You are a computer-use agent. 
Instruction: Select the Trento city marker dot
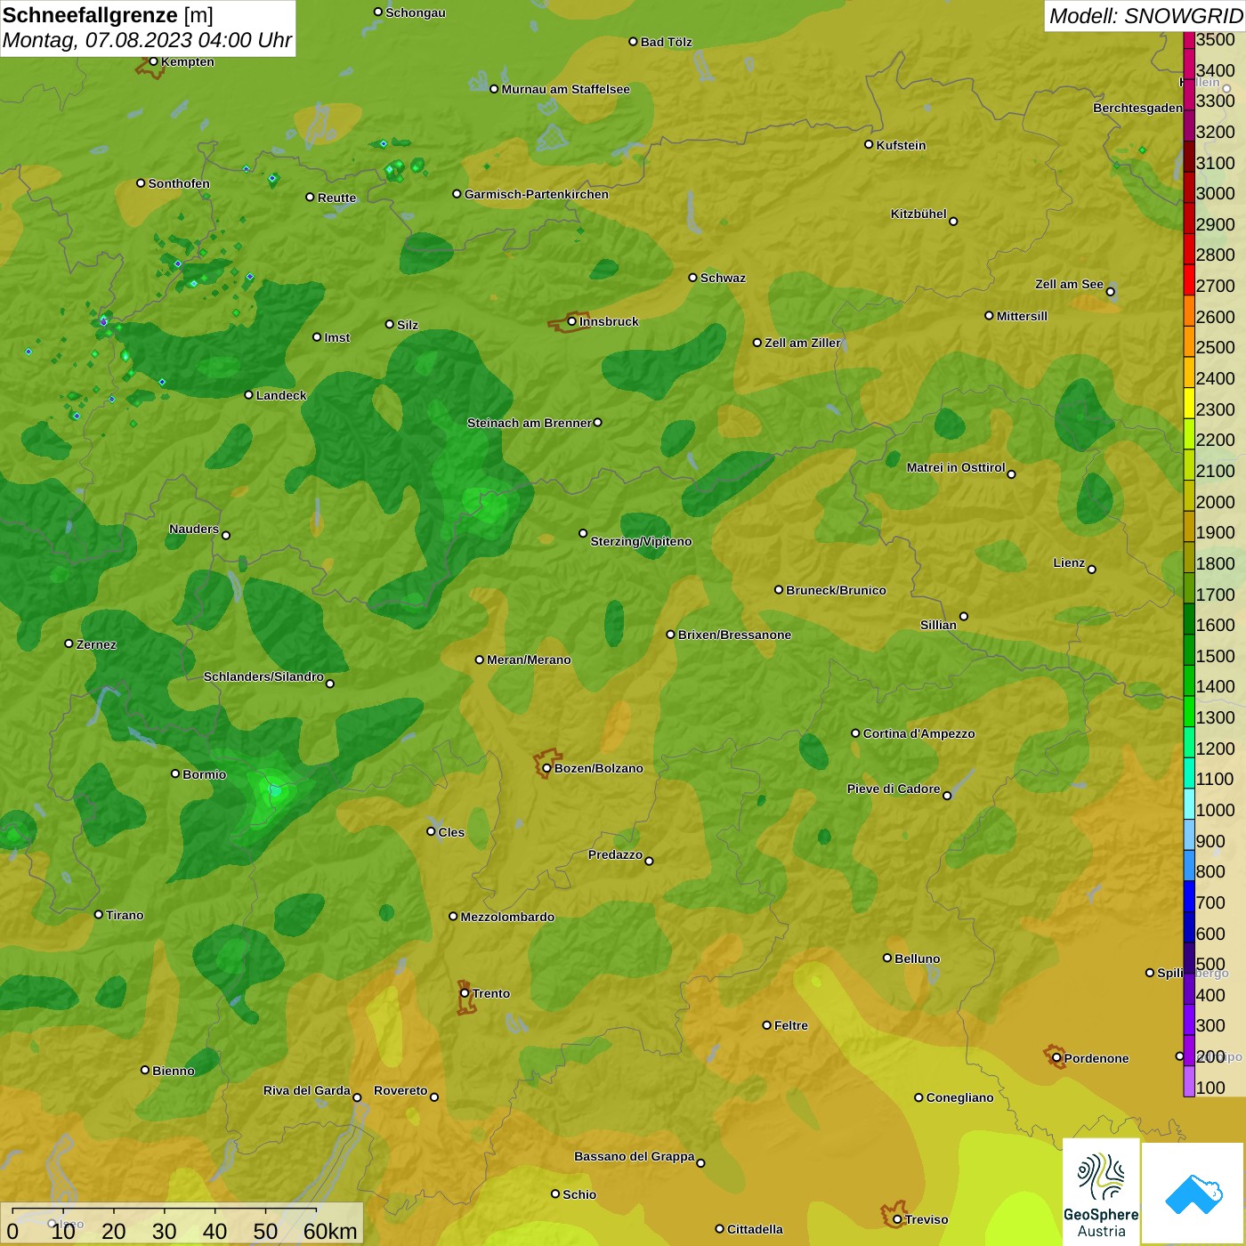point(465,993)
